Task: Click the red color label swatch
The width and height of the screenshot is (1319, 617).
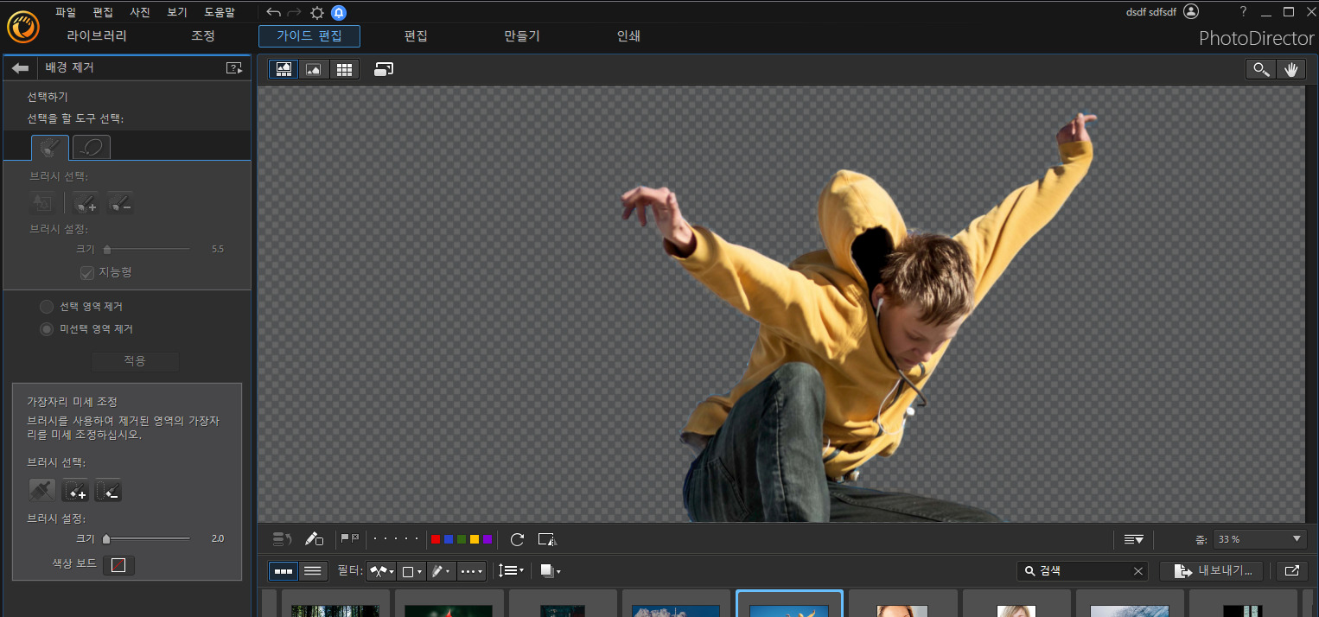Action: point(436,539)
